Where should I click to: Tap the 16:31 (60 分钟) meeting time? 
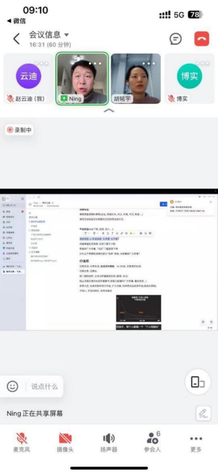pos(50,45)
